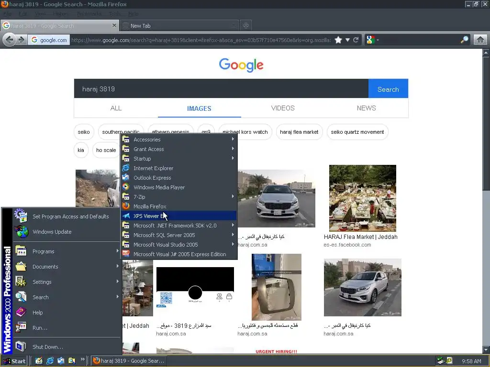
Task: Open the URL history dropdown arrow
Action: tap(347, 40)
